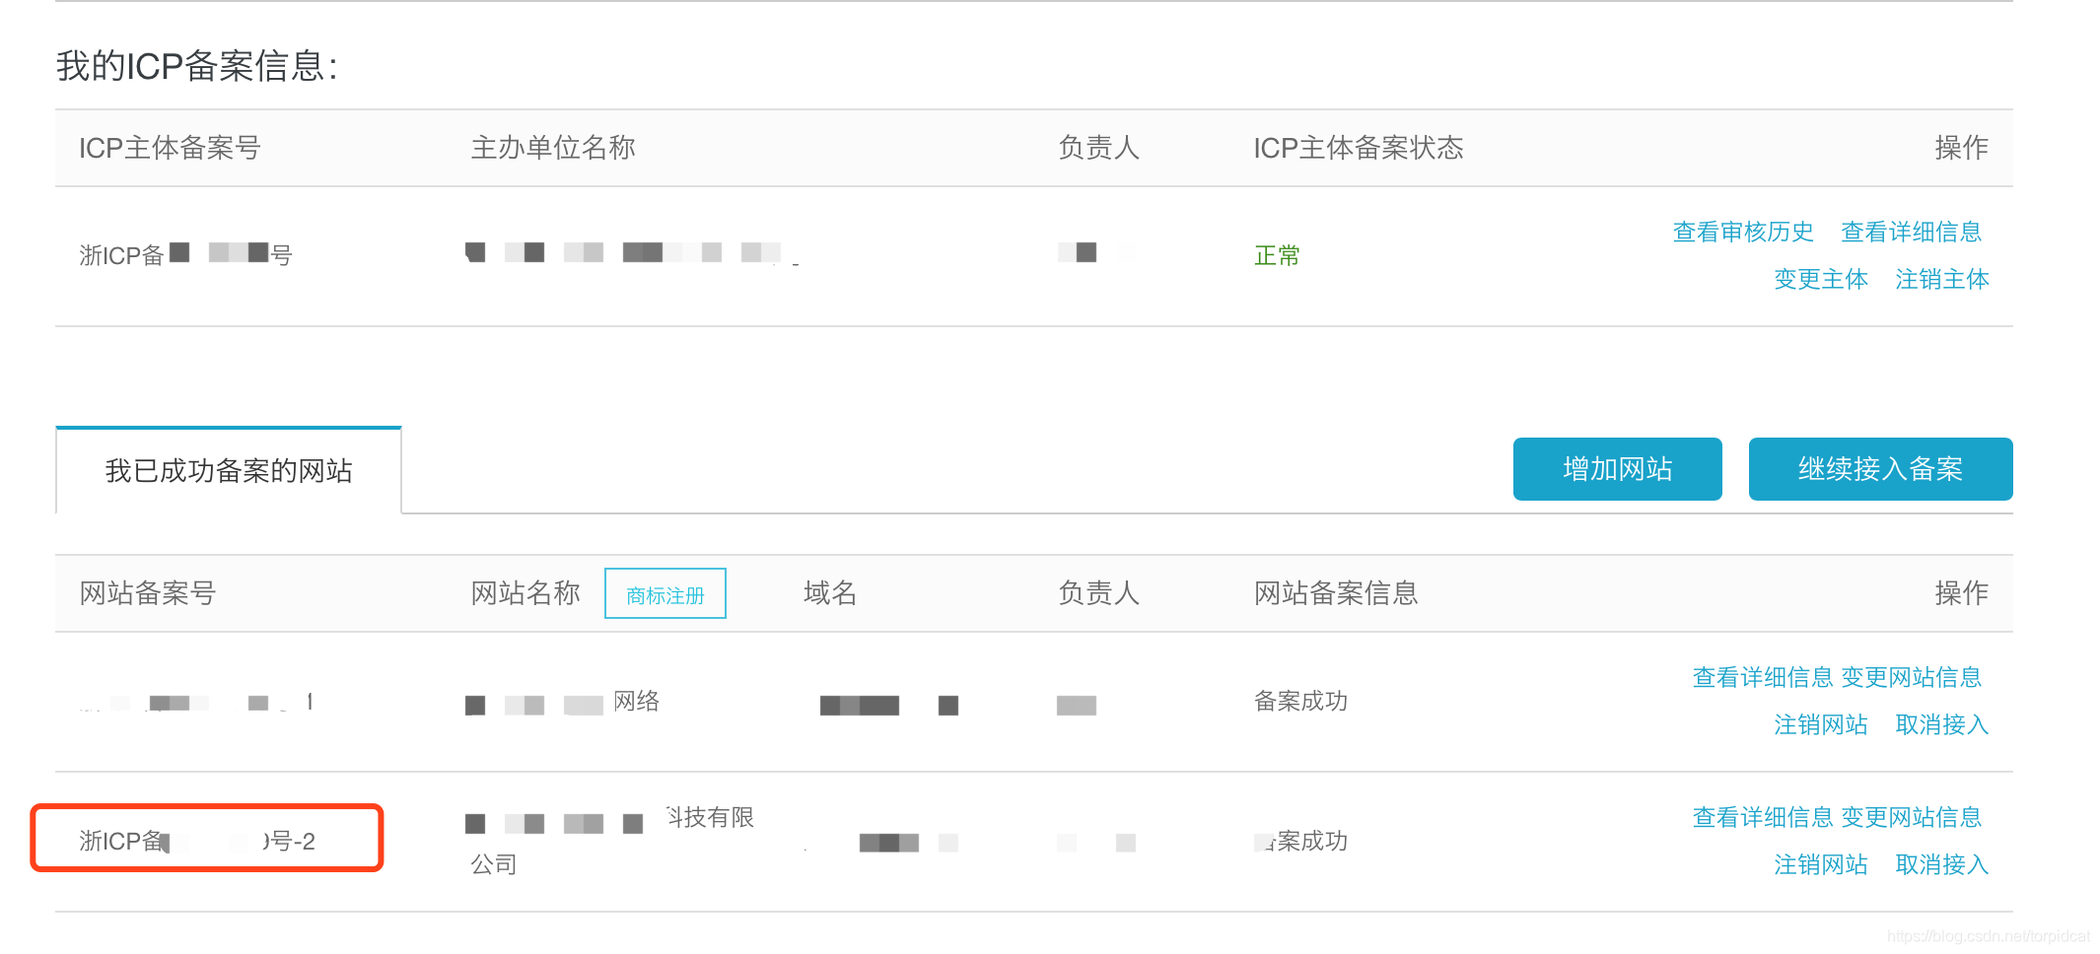The image size is (2100, 954).
Task: Click 变更网站信息 for the 网络 website row
Action: pyautogui.click(x=1911, y=677)
